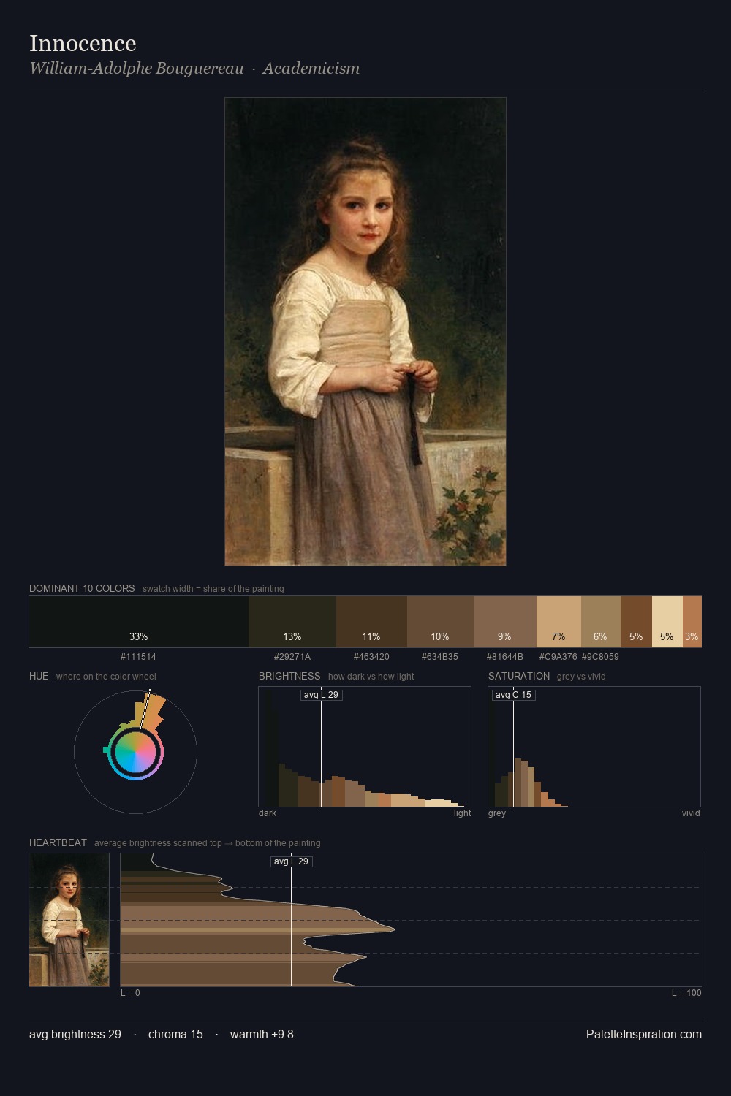Screen dimensions: 731x1096
Task: Click the 'vivid' axis label under Saturation
Action: tap(691, 813)
